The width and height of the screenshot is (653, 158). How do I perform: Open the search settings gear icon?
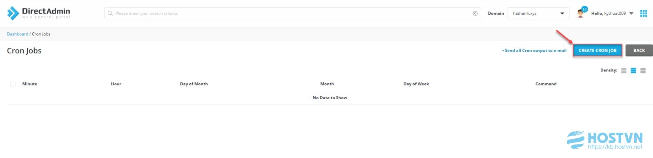click(x=475, y=13)
